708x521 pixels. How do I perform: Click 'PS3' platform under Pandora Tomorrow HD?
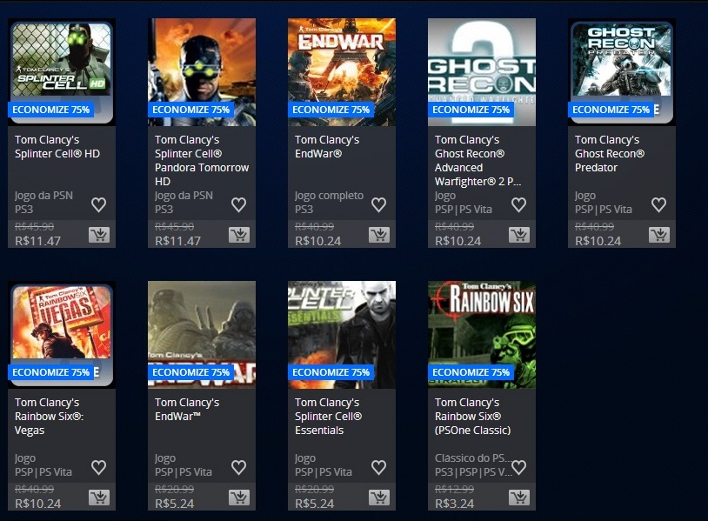tap(164, 210)
